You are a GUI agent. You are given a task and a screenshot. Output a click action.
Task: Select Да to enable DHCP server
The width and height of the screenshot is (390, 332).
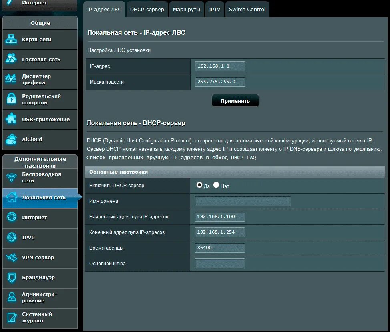click(199, 185)
